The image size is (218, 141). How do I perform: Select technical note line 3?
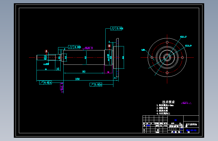(162, 111)
